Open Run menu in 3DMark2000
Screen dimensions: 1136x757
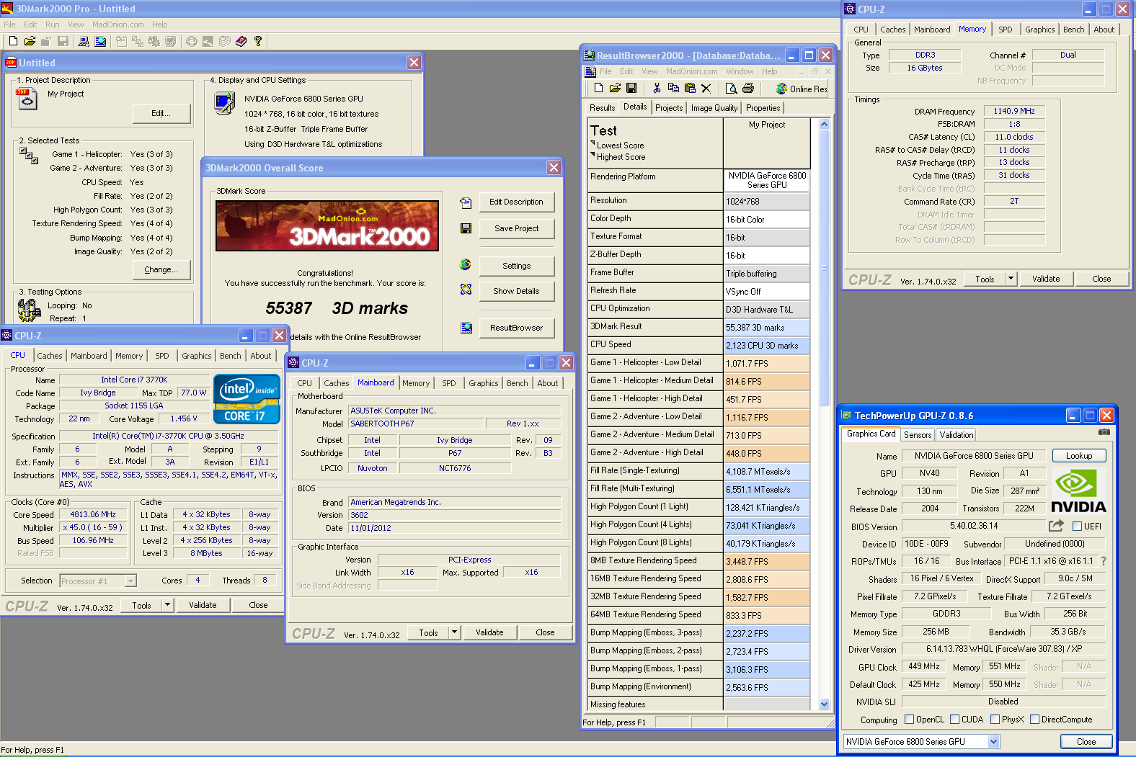53,24
